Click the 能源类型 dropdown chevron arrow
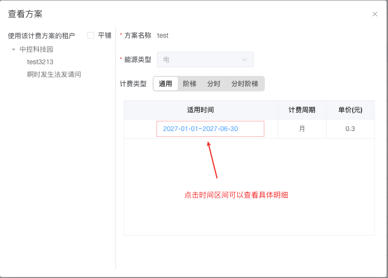The width and height of the screenshot is (388, 278). click(x=244, y=59)
